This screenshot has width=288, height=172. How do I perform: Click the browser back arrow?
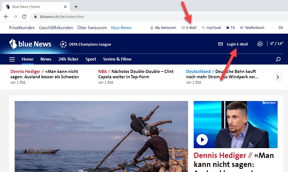(6, 17)
